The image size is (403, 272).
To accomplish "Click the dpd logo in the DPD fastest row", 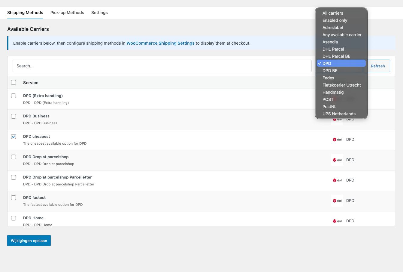I will pos(337,201).
